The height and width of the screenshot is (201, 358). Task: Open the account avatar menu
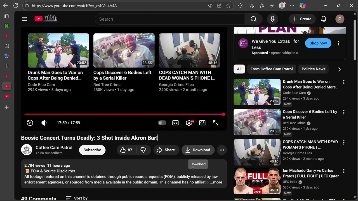[340, 19]
